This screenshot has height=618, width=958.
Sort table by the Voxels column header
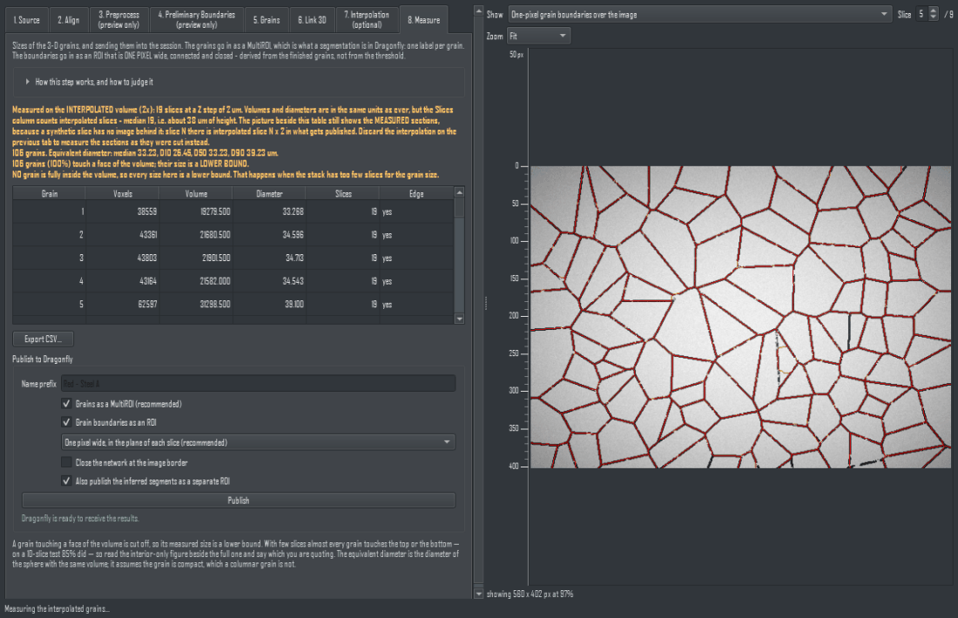pos(123,193)
